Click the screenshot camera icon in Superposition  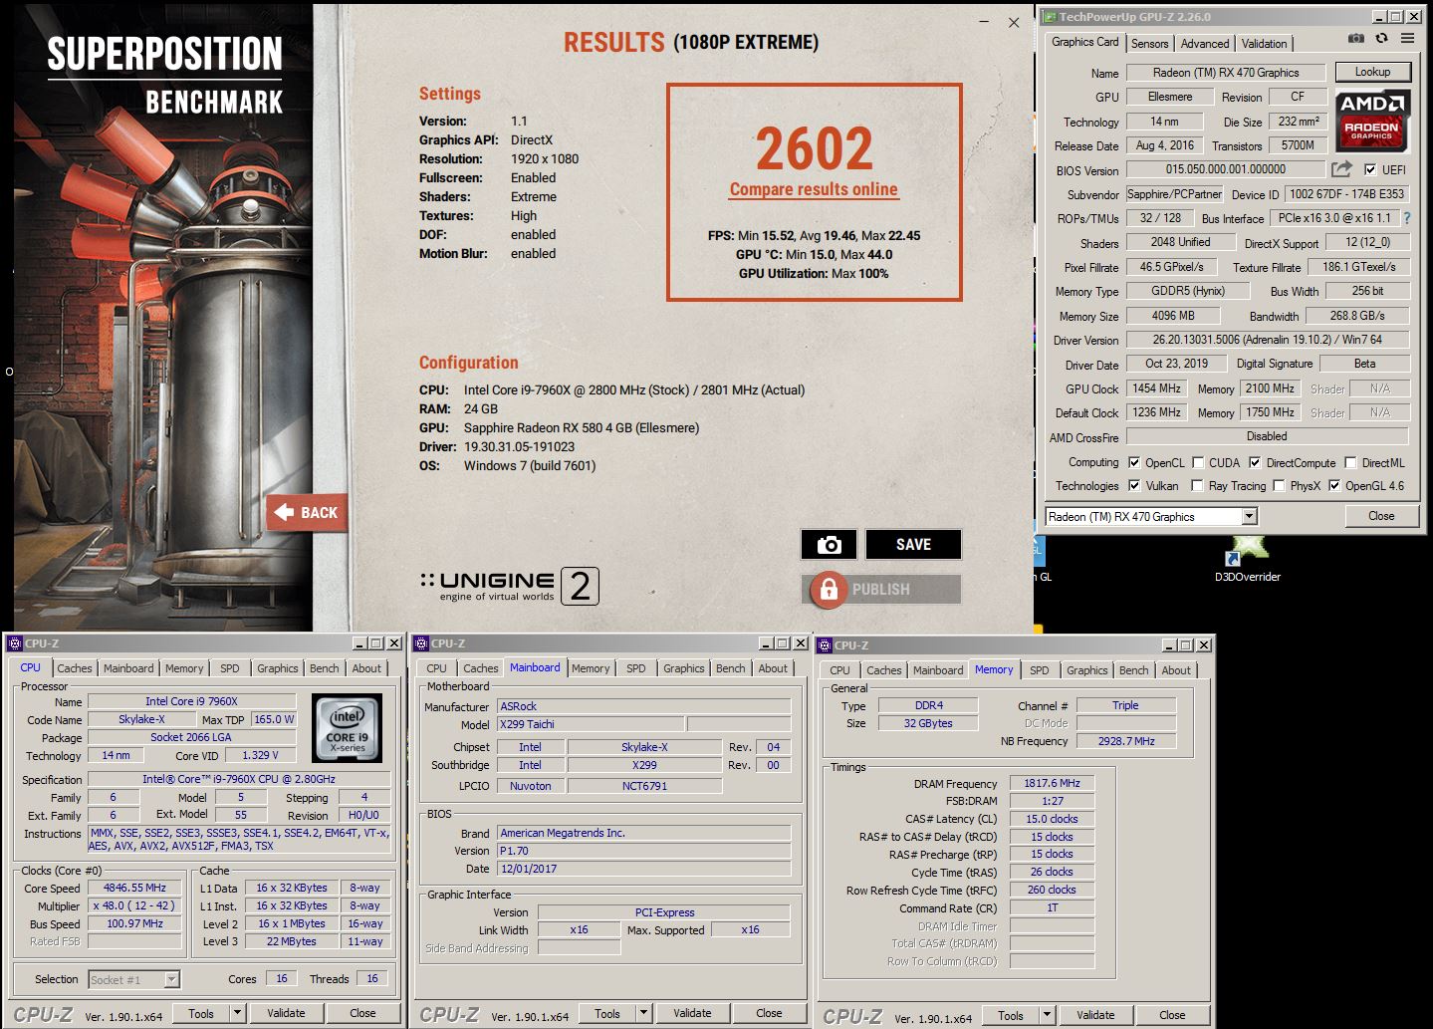tap(829, 545)
